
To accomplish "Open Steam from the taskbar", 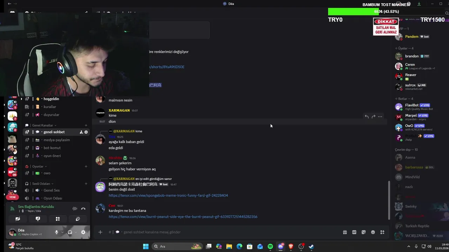I will point(311,246).
